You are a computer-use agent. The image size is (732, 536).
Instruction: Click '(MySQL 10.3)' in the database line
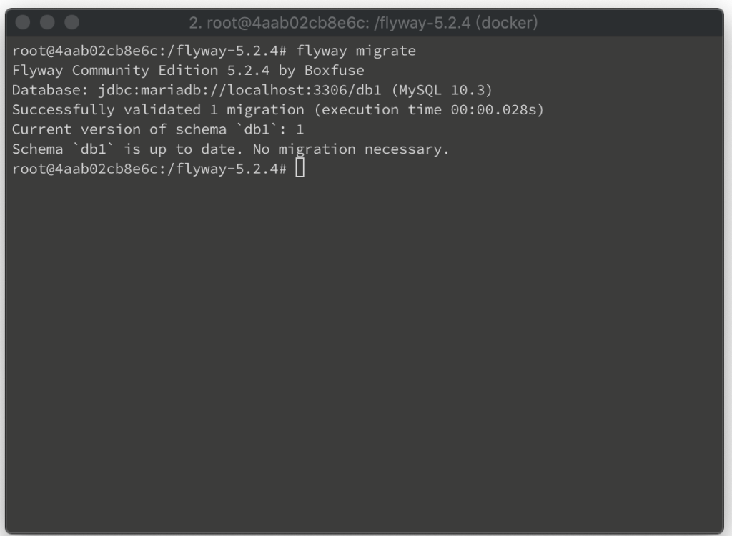(x=442, y=89)
